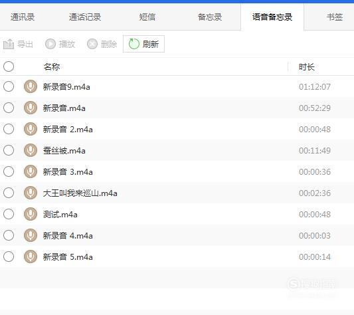Click the file name 新录音.m4a

tap(64, 108)
